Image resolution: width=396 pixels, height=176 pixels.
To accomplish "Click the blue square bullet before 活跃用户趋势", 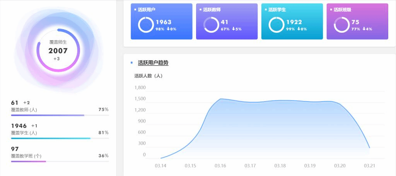I will click(131, 63).
